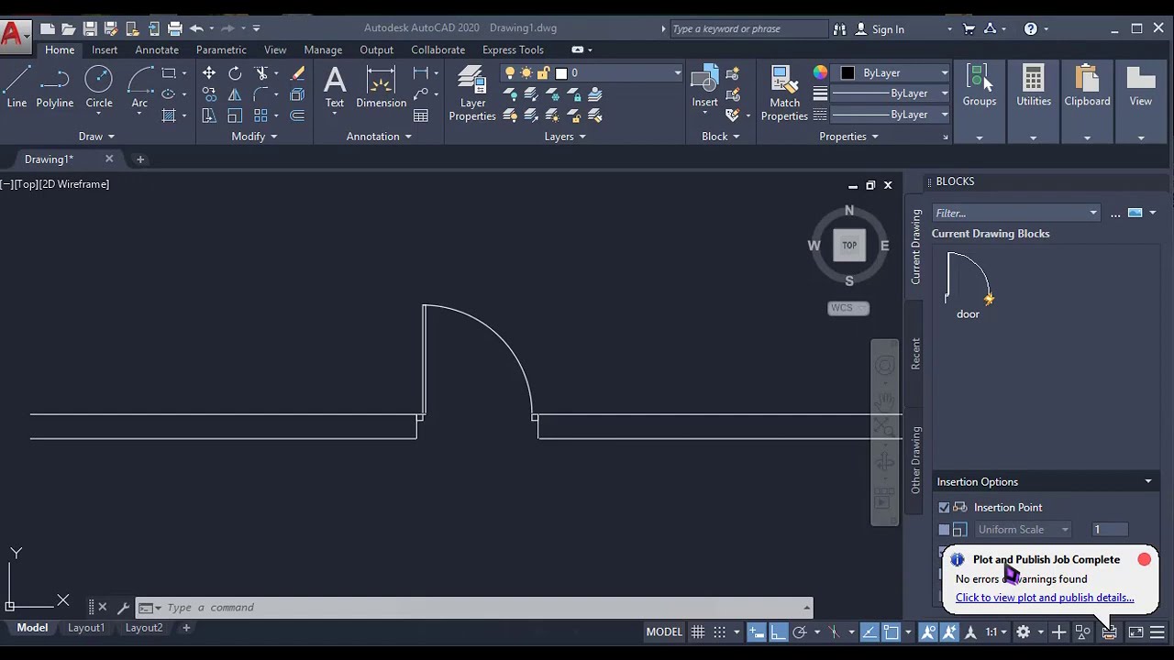Select the door block thumbnail

point(969,279)
